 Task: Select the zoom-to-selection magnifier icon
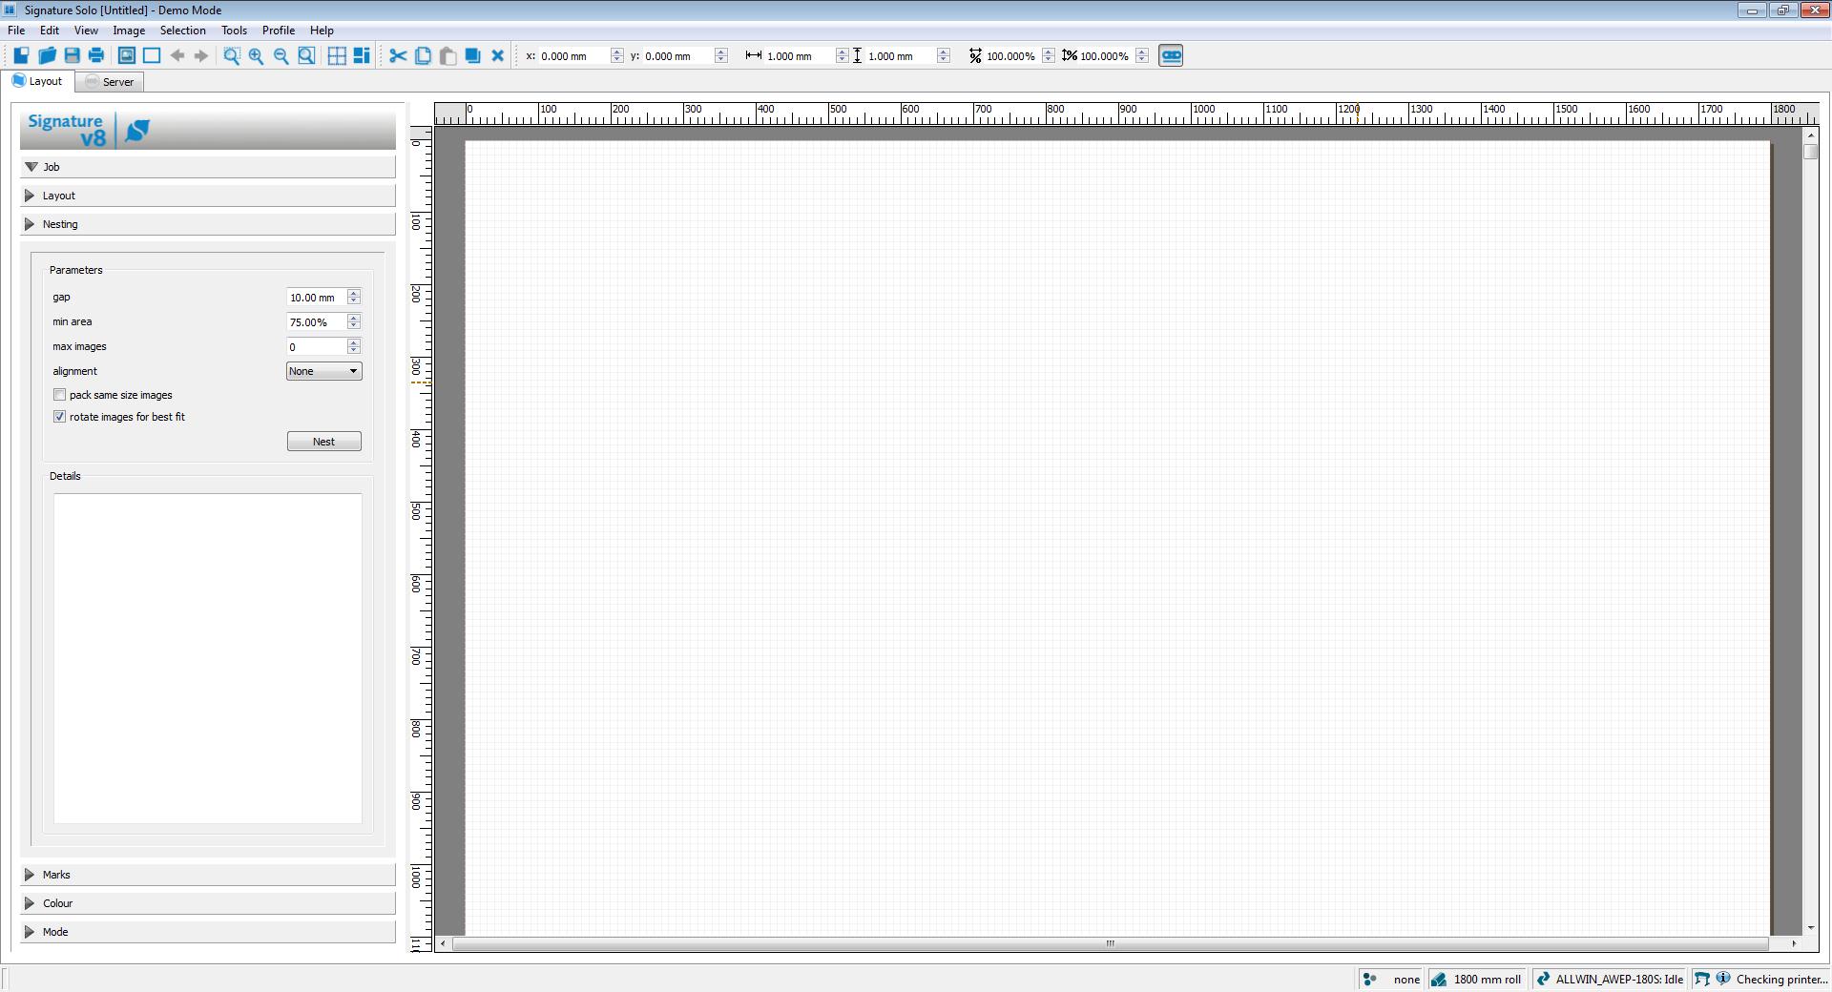[232, 55]
